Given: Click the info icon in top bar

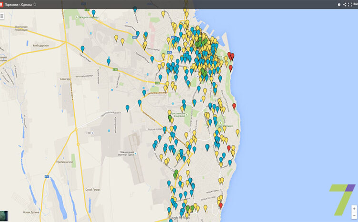Looking at the screenshot, I should pyautogui.click(x=339, y=4).
